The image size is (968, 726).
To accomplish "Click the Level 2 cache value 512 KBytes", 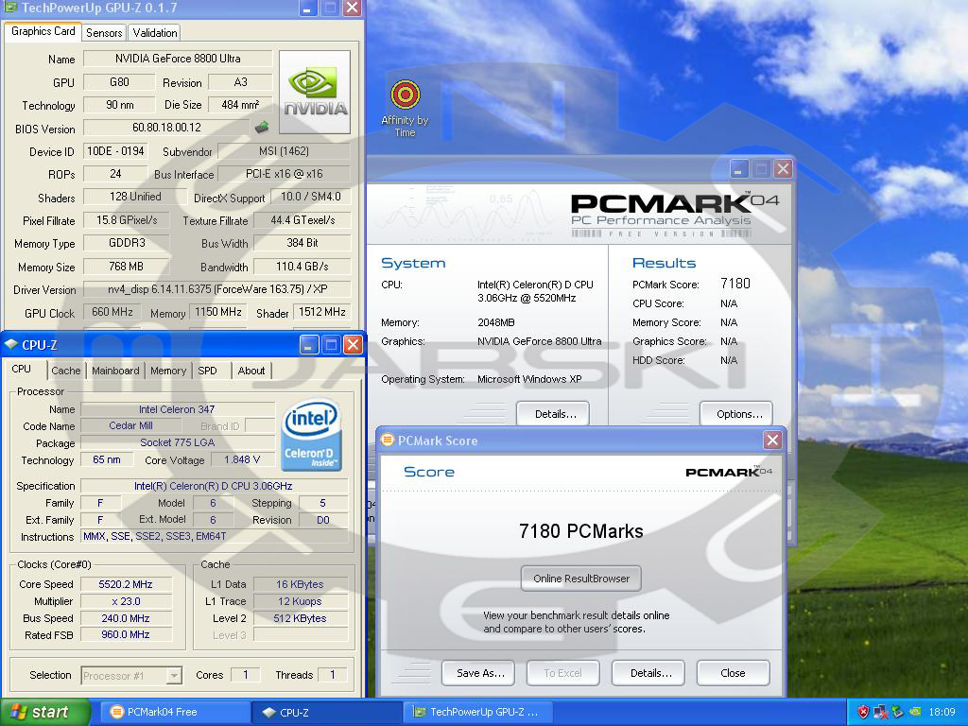I will [300, 618].
